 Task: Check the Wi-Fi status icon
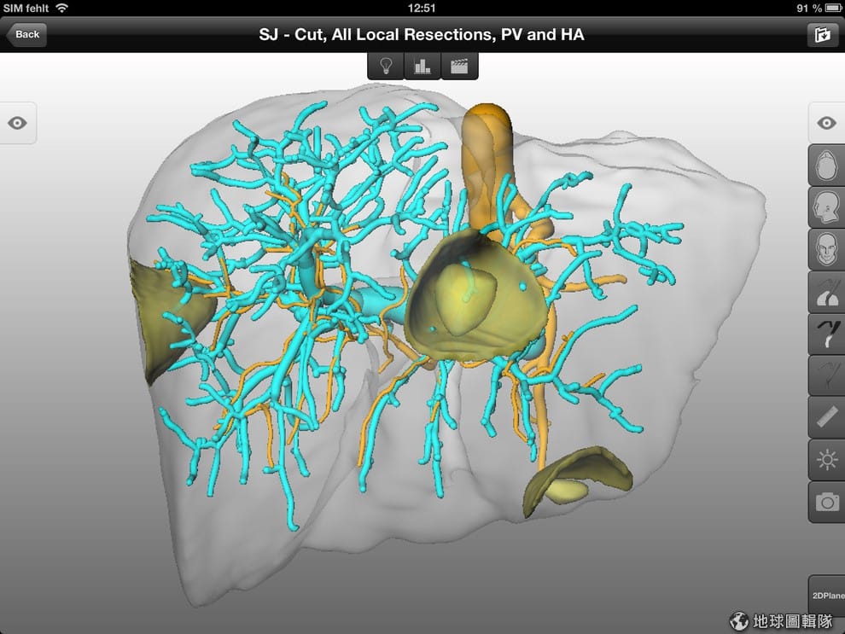point(62,8)
